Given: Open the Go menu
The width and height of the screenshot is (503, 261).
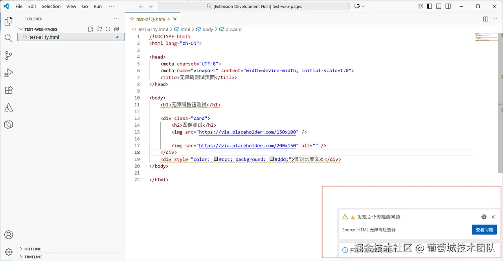Looking at the screenshot, I should tap(85, 6).
